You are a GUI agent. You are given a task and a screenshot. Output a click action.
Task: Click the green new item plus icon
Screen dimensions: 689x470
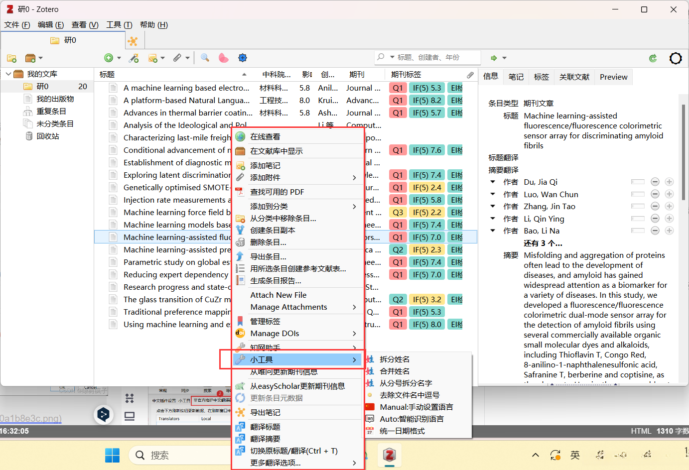click(x=109, y=58)
